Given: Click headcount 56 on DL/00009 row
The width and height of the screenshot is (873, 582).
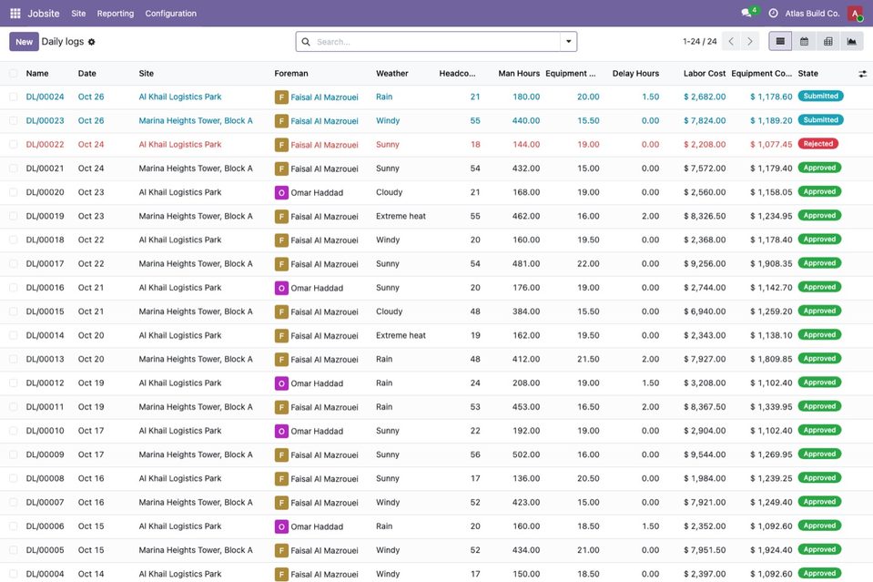Looking at the screenshot, I should pyautogui.click(x=475, y=454).
